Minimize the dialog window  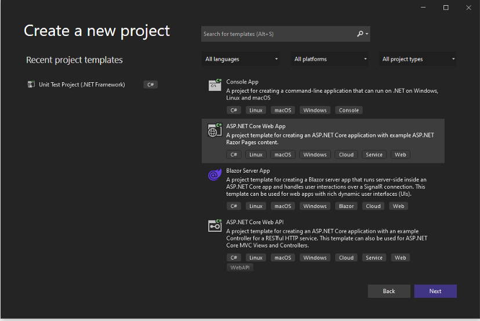pos(423,8)
